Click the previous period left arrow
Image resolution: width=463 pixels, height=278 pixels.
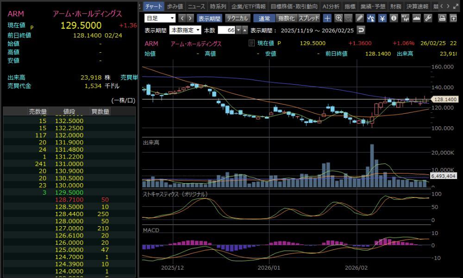tap(182, 19)
